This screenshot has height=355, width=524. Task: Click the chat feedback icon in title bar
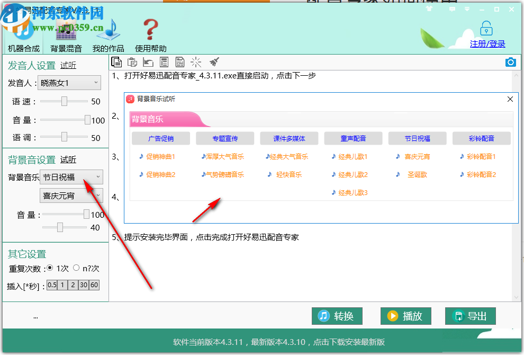[x=452, y=10]
